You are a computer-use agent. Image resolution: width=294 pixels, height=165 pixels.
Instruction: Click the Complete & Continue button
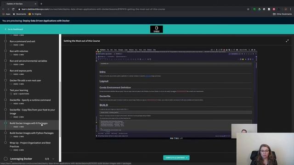coord(176,158)
